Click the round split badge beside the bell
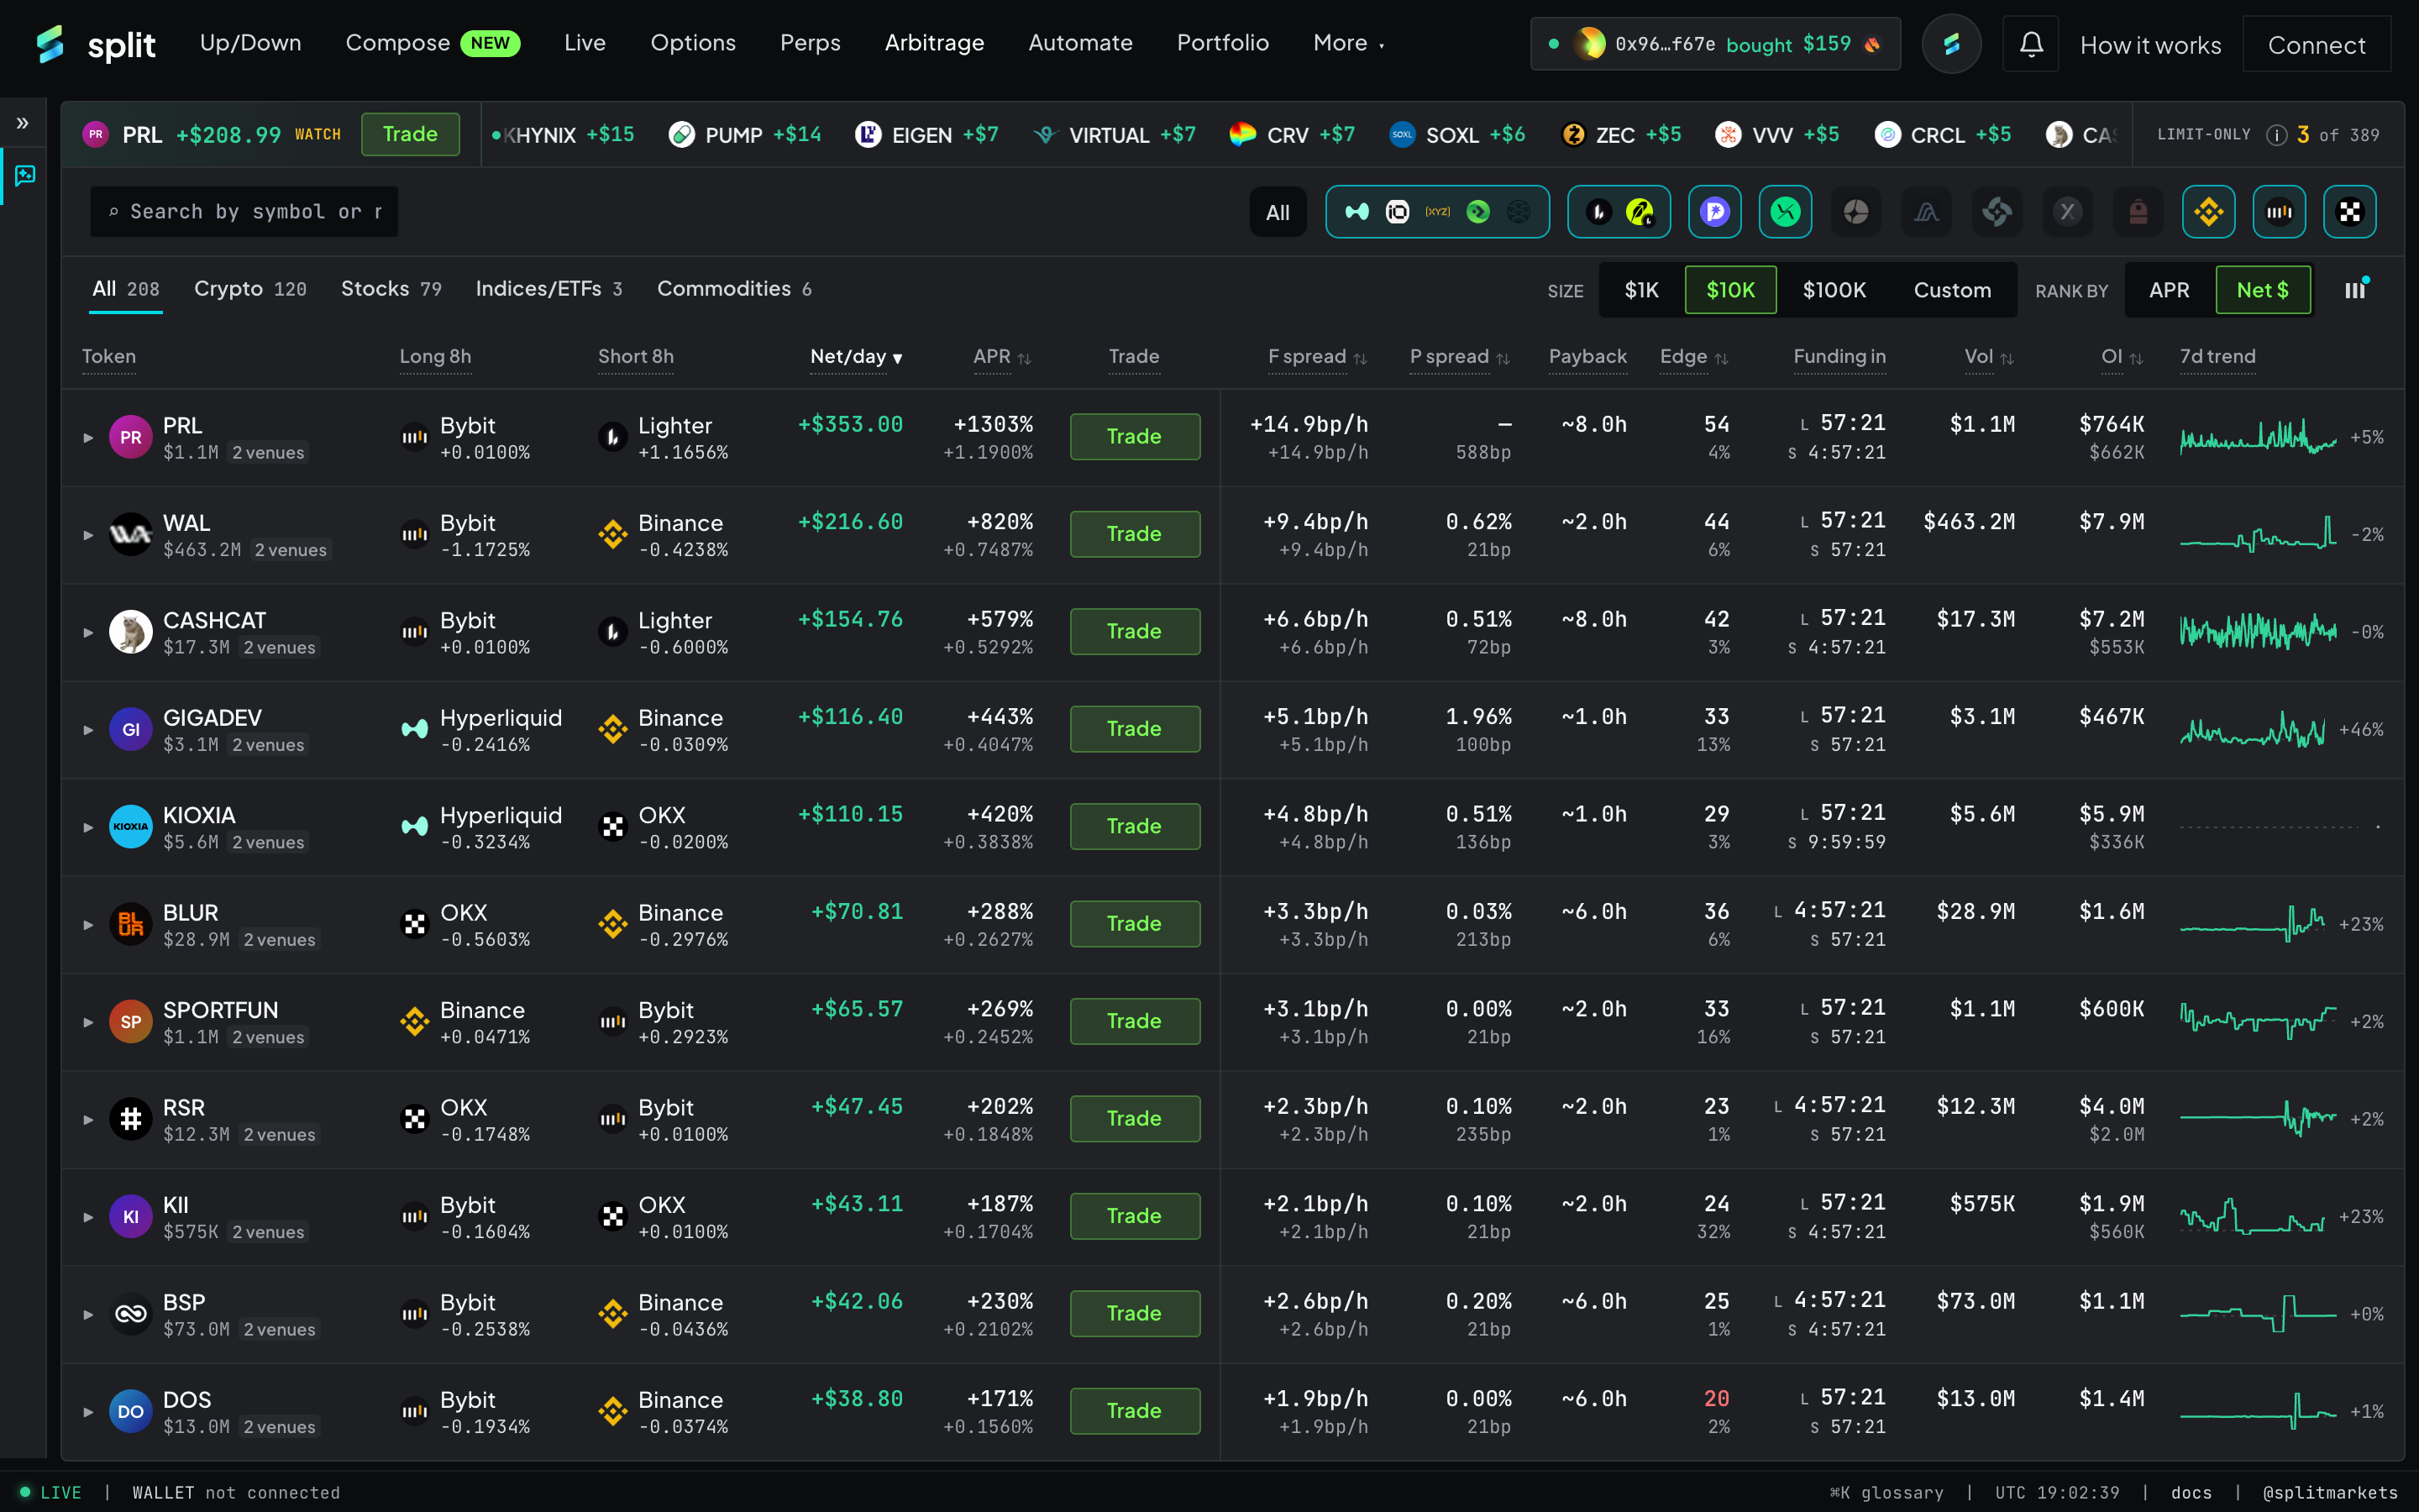The height and width of the screenshot is (1512, 2419). point(1951,44)
